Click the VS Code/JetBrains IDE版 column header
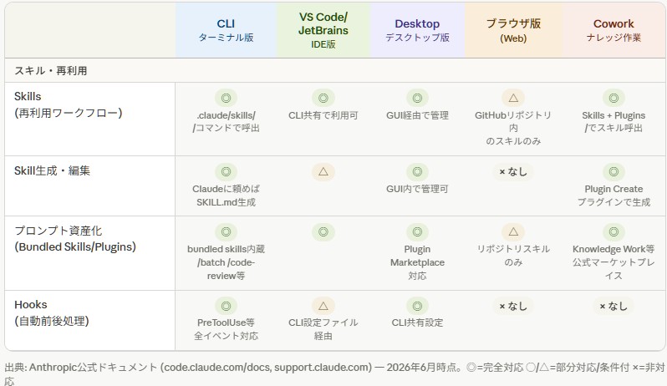667x386 pixels. point(323,30)
